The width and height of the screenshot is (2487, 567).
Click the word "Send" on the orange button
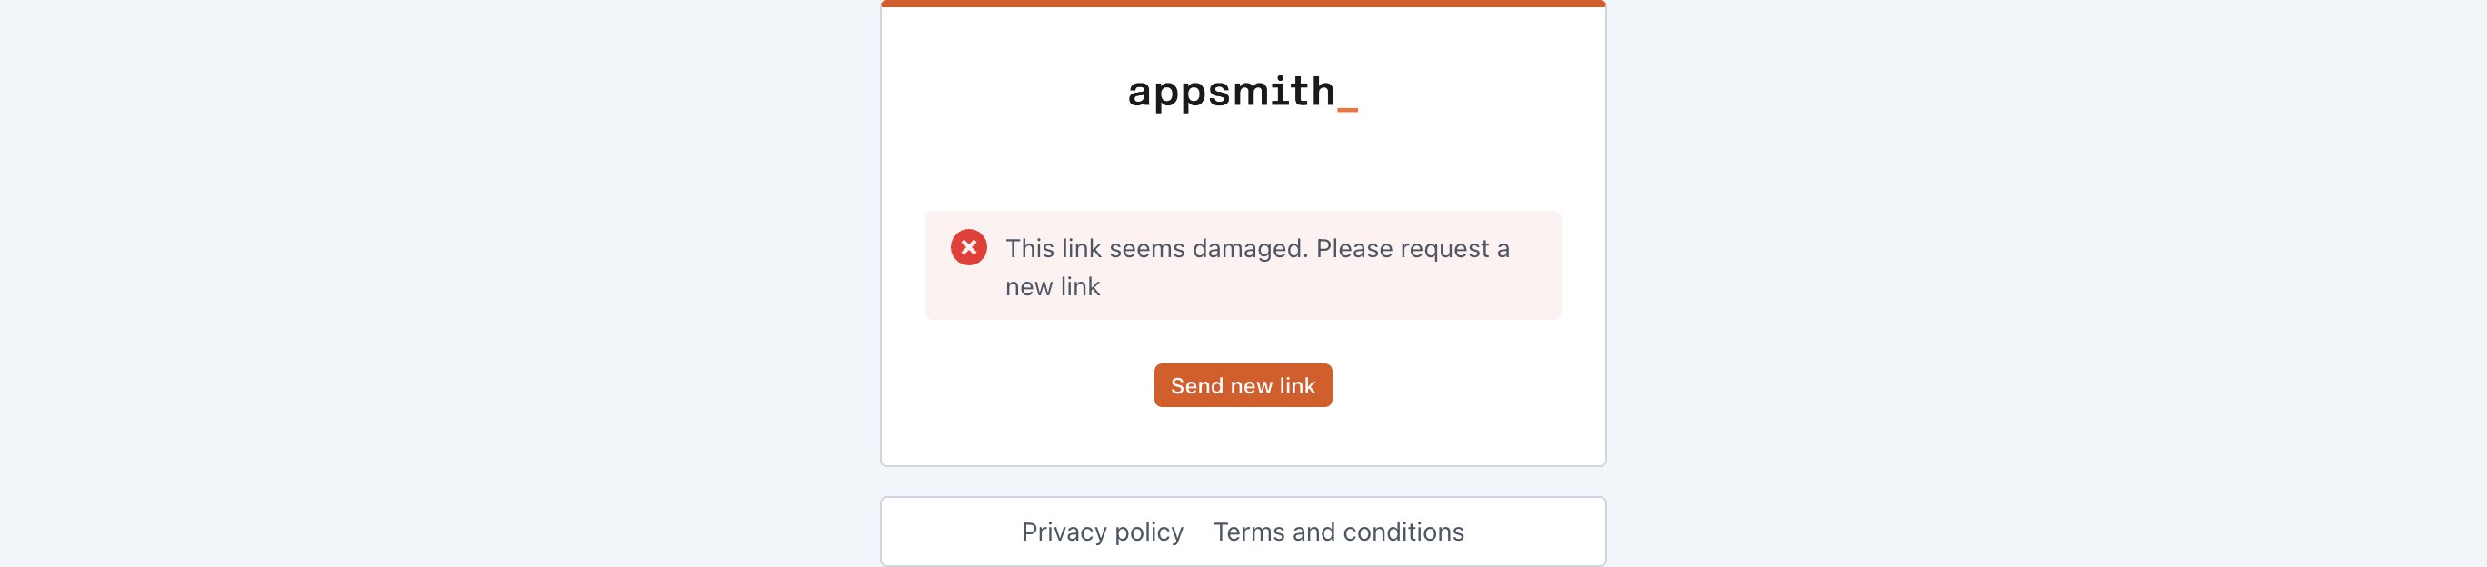[1197, 385]
